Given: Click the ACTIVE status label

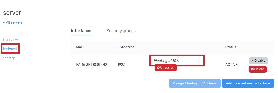Looking at the screenshot, I should pos(231,65).
